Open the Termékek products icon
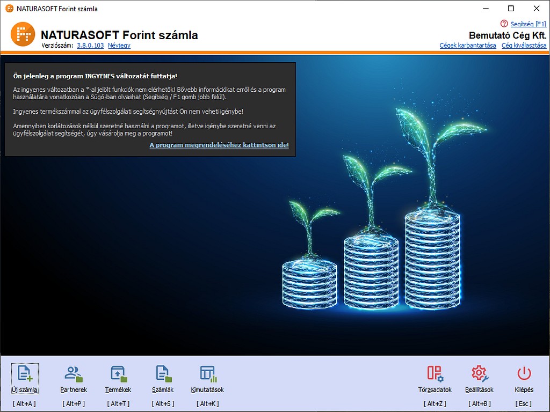 [x=118, y=373]
